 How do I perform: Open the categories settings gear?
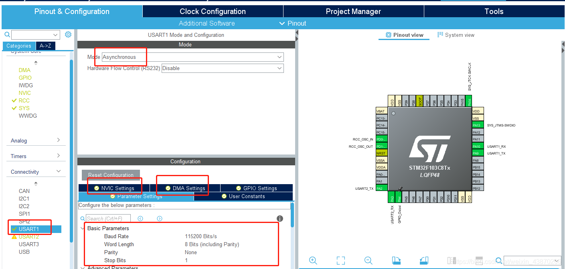click(68, 34)
